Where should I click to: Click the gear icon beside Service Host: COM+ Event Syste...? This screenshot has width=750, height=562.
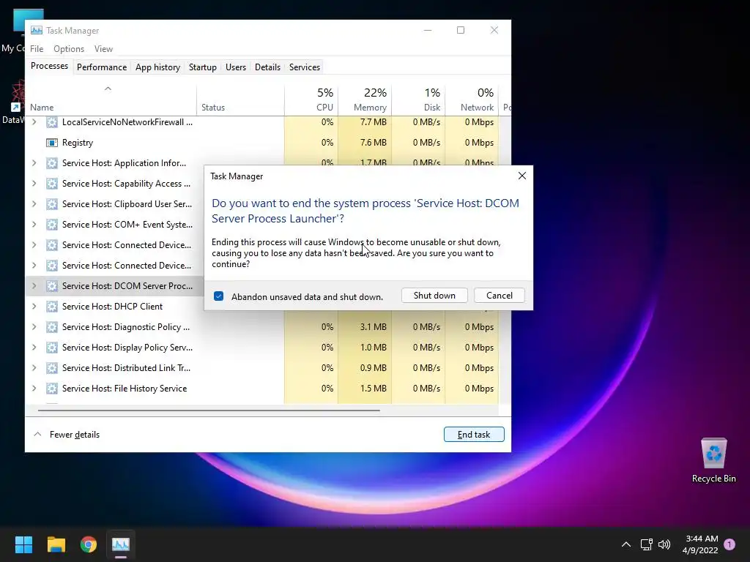(52, 225)
